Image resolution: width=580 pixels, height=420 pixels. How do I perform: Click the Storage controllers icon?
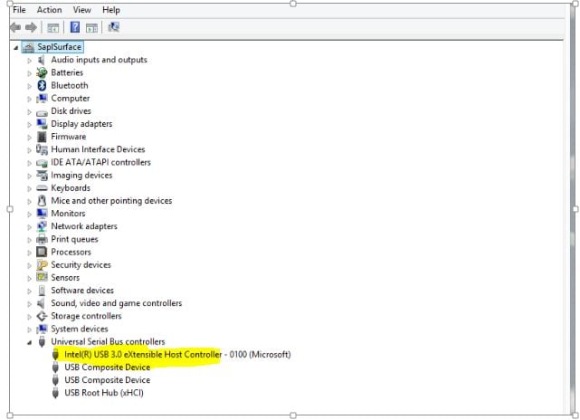[x=42, y=316]
